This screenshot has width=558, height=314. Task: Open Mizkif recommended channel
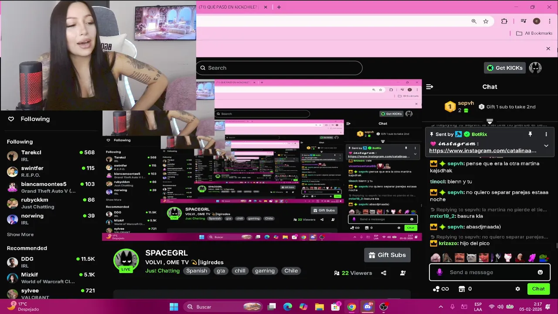click(x=51, y=278)
